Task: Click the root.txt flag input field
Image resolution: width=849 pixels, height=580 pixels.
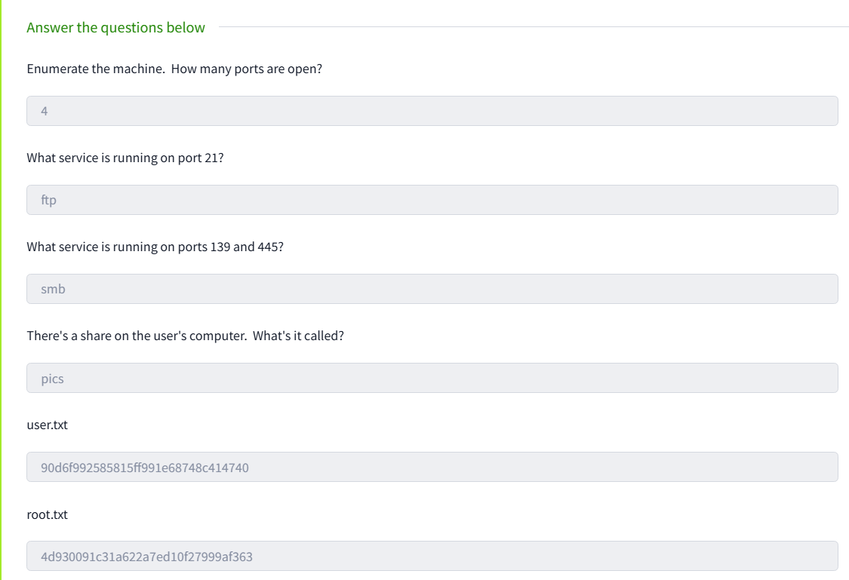Action: click(x=432, y=556)
